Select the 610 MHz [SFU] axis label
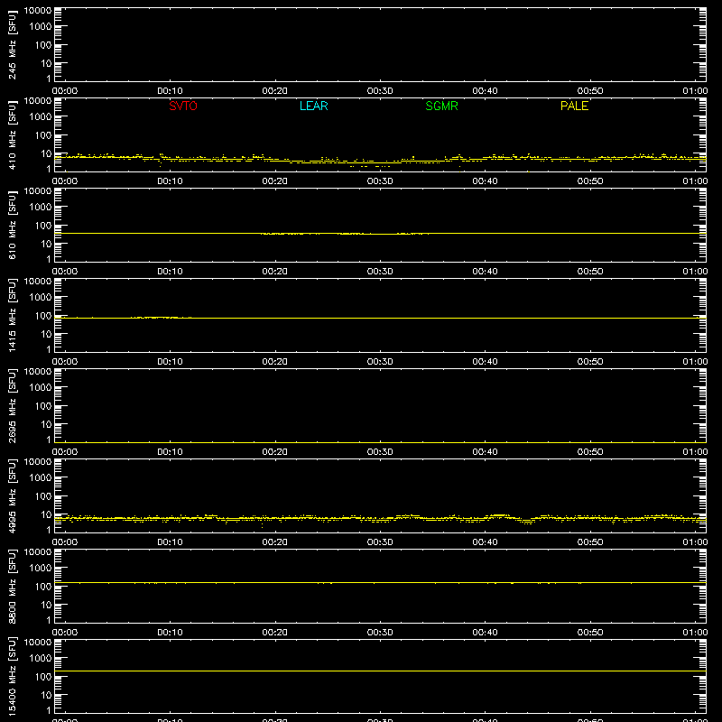This screenshot has height=722, width=722. pyautogui.click(x=12, y=225)
